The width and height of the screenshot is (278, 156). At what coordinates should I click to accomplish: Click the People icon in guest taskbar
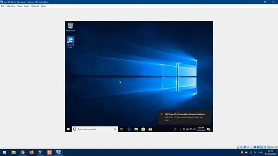[x=175, y=129]
